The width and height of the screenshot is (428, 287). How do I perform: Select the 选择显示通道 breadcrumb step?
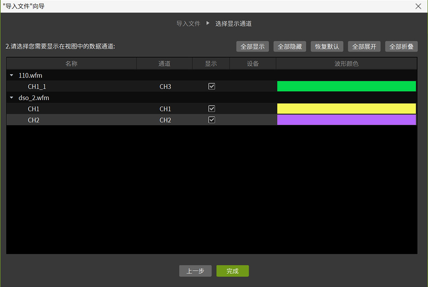click(233, 24)
